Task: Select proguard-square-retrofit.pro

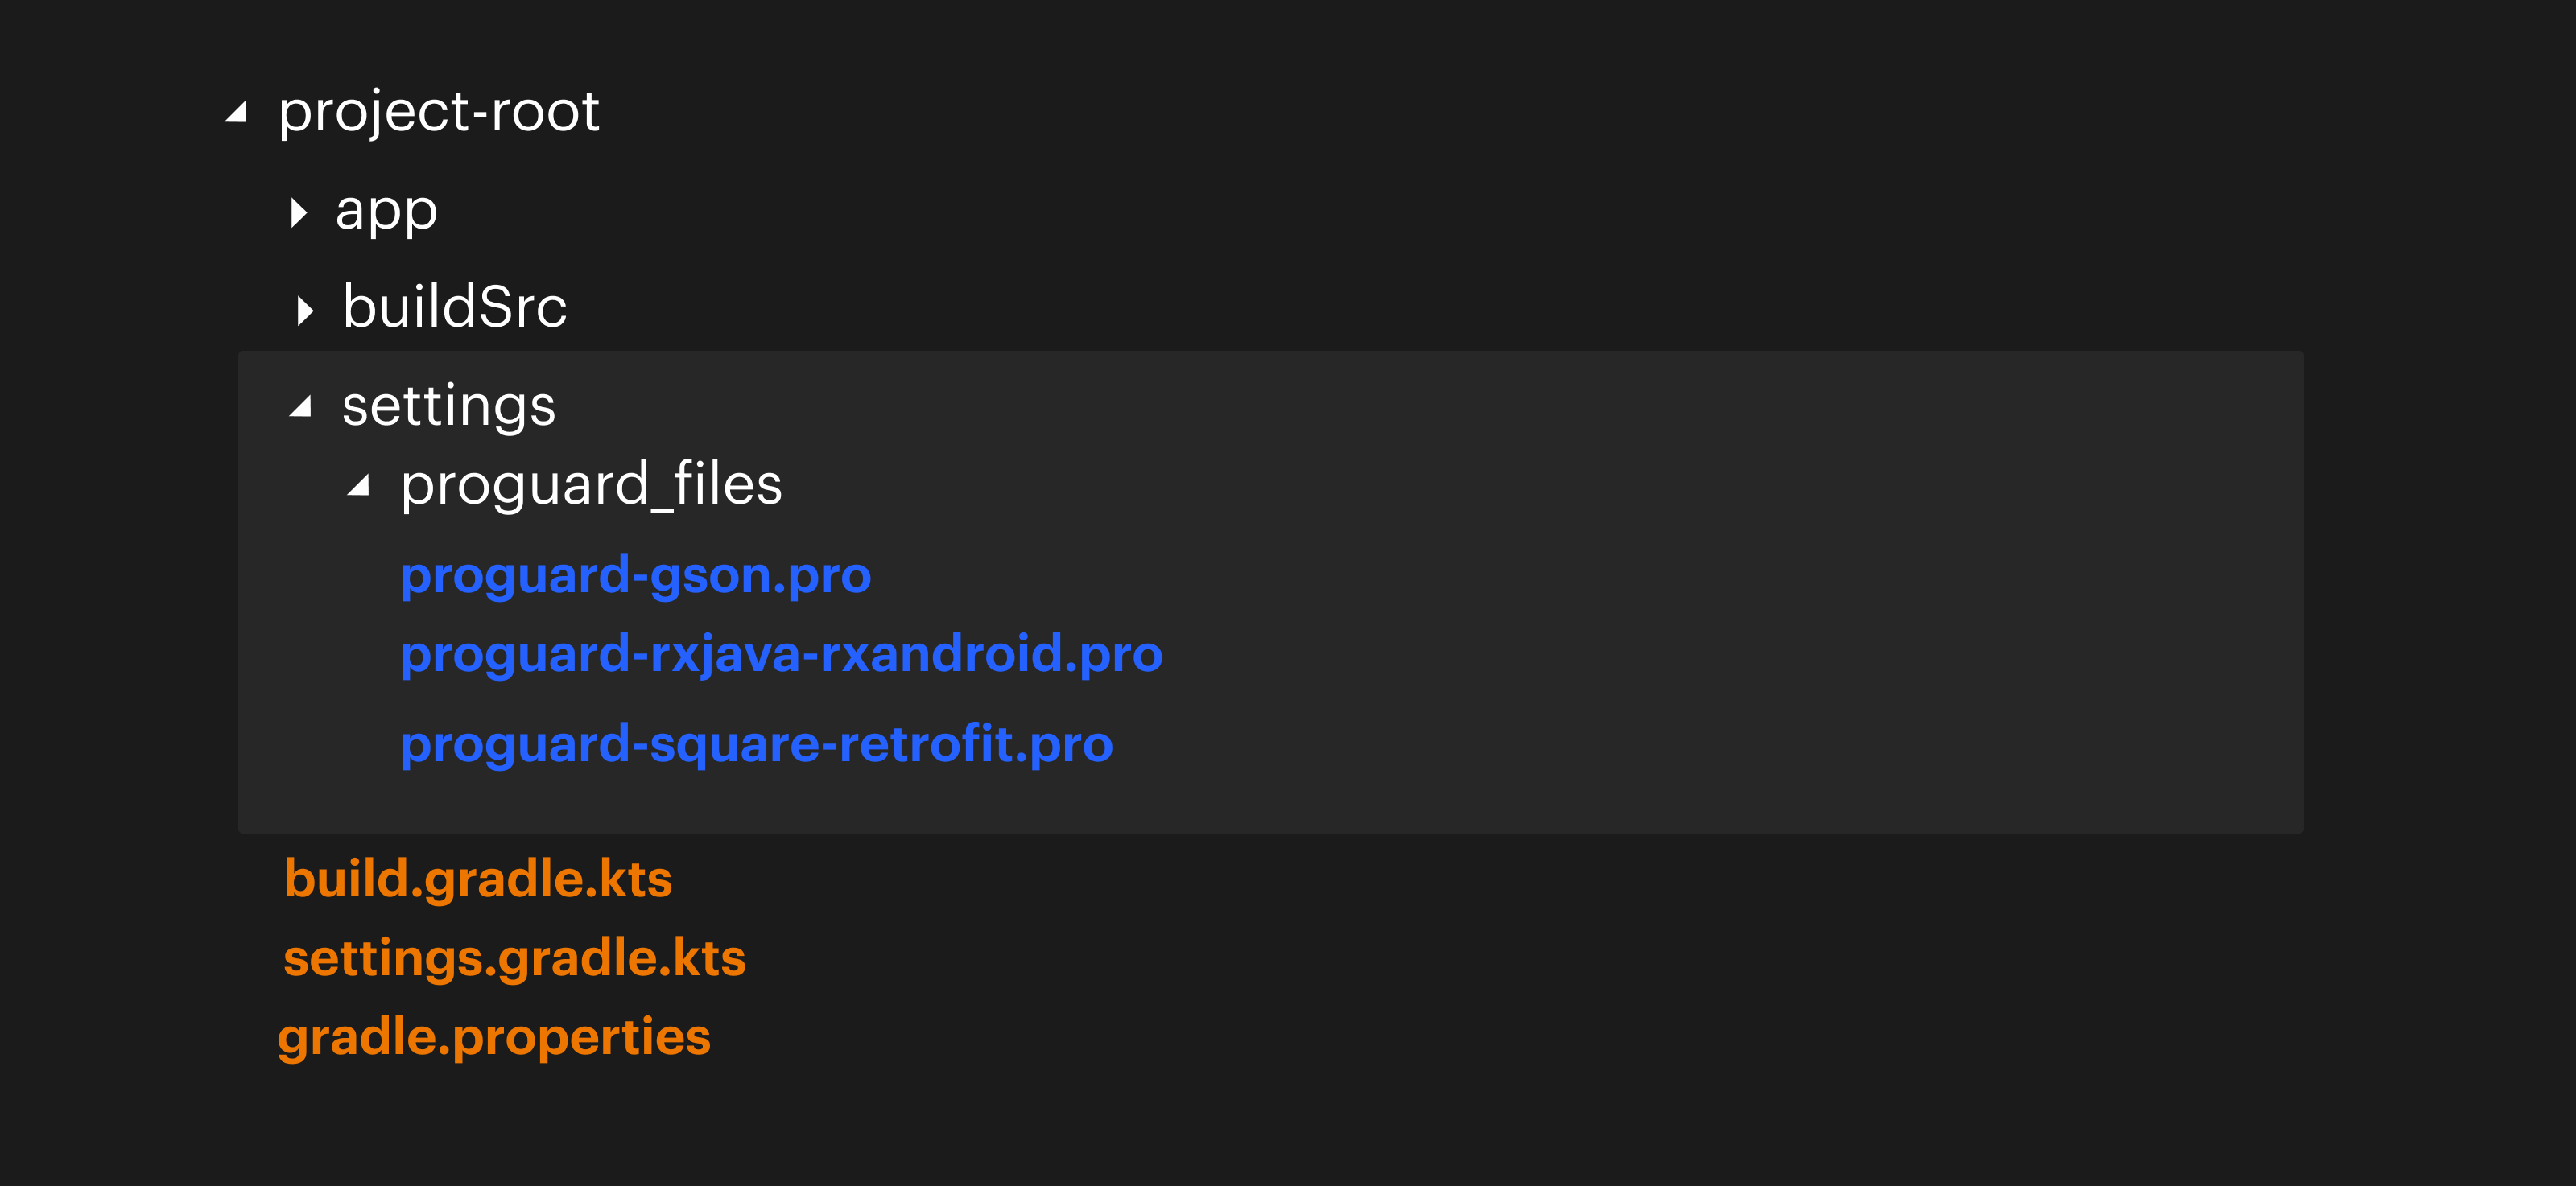Action: tap(756, 743)
